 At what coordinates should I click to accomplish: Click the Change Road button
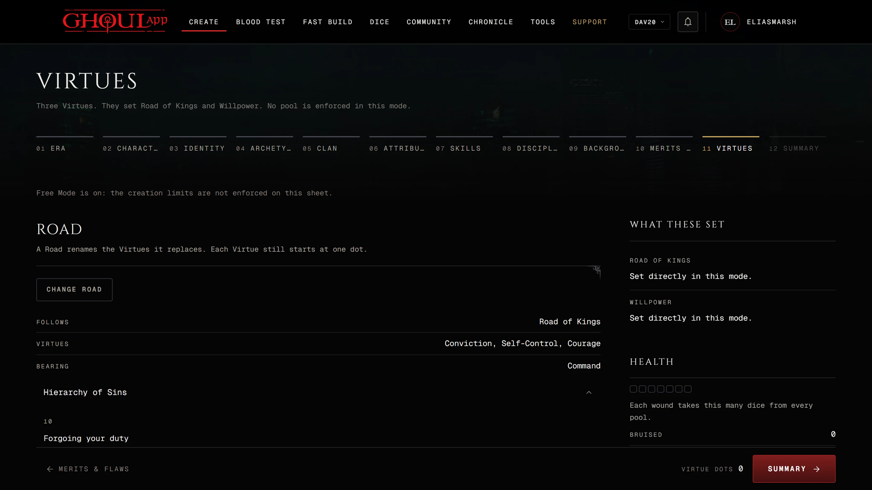click(x=74, y=289)
